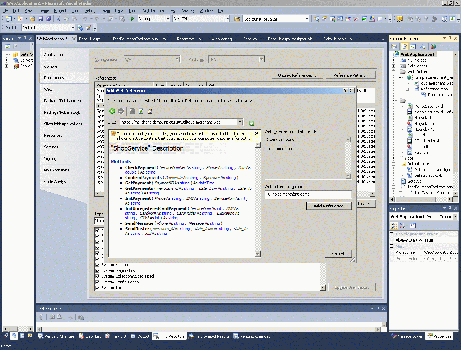Select Npgsql.dll in Solution Explorer bin folder
The width and height of the screenshot is (461, 350).
422,118
